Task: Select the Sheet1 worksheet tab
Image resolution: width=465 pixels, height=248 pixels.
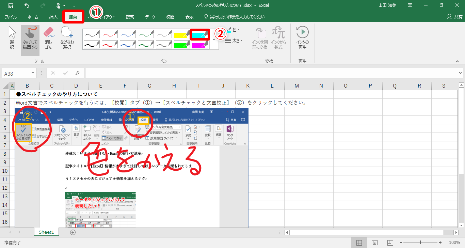Action: 46,232
